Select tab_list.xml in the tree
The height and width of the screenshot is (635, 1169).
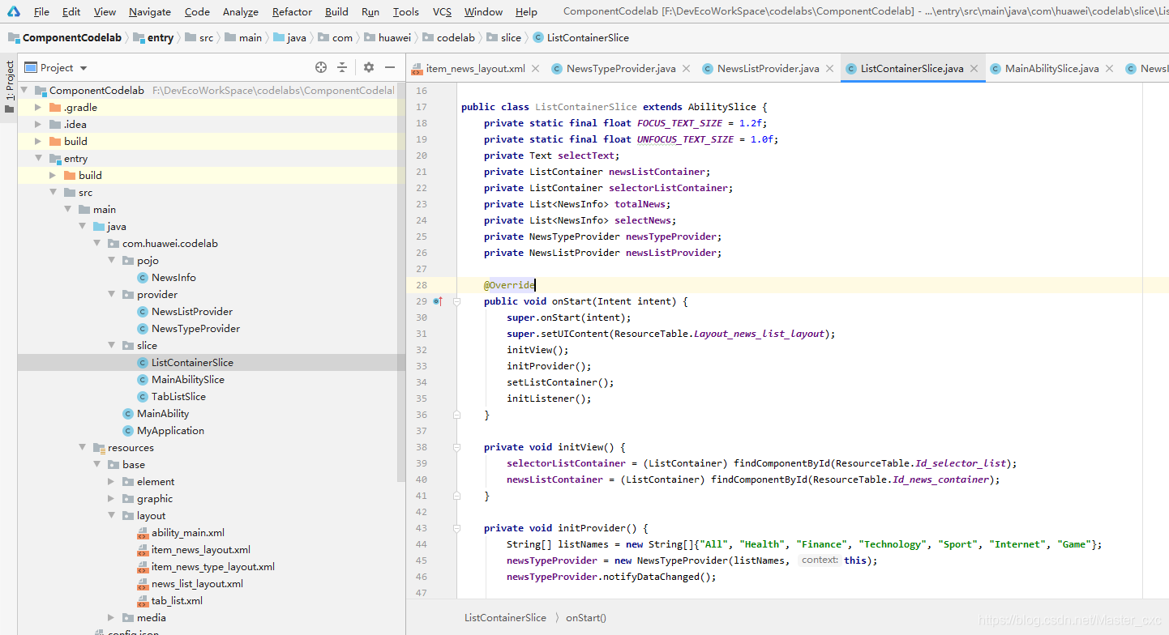(177, 601)
